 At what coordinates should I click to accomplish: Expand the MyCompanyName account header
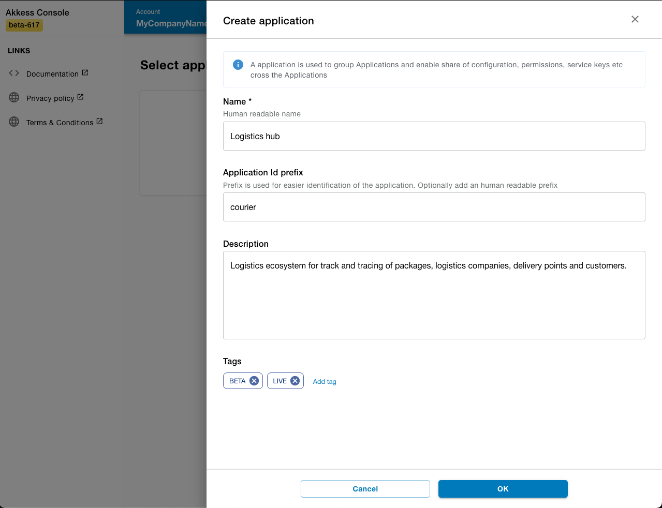pos(171,23)
